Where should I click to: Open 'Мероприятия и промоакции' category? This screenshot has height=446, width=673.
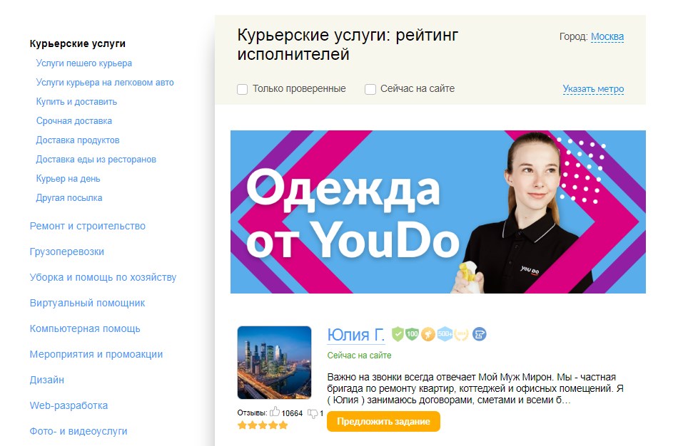96,354
